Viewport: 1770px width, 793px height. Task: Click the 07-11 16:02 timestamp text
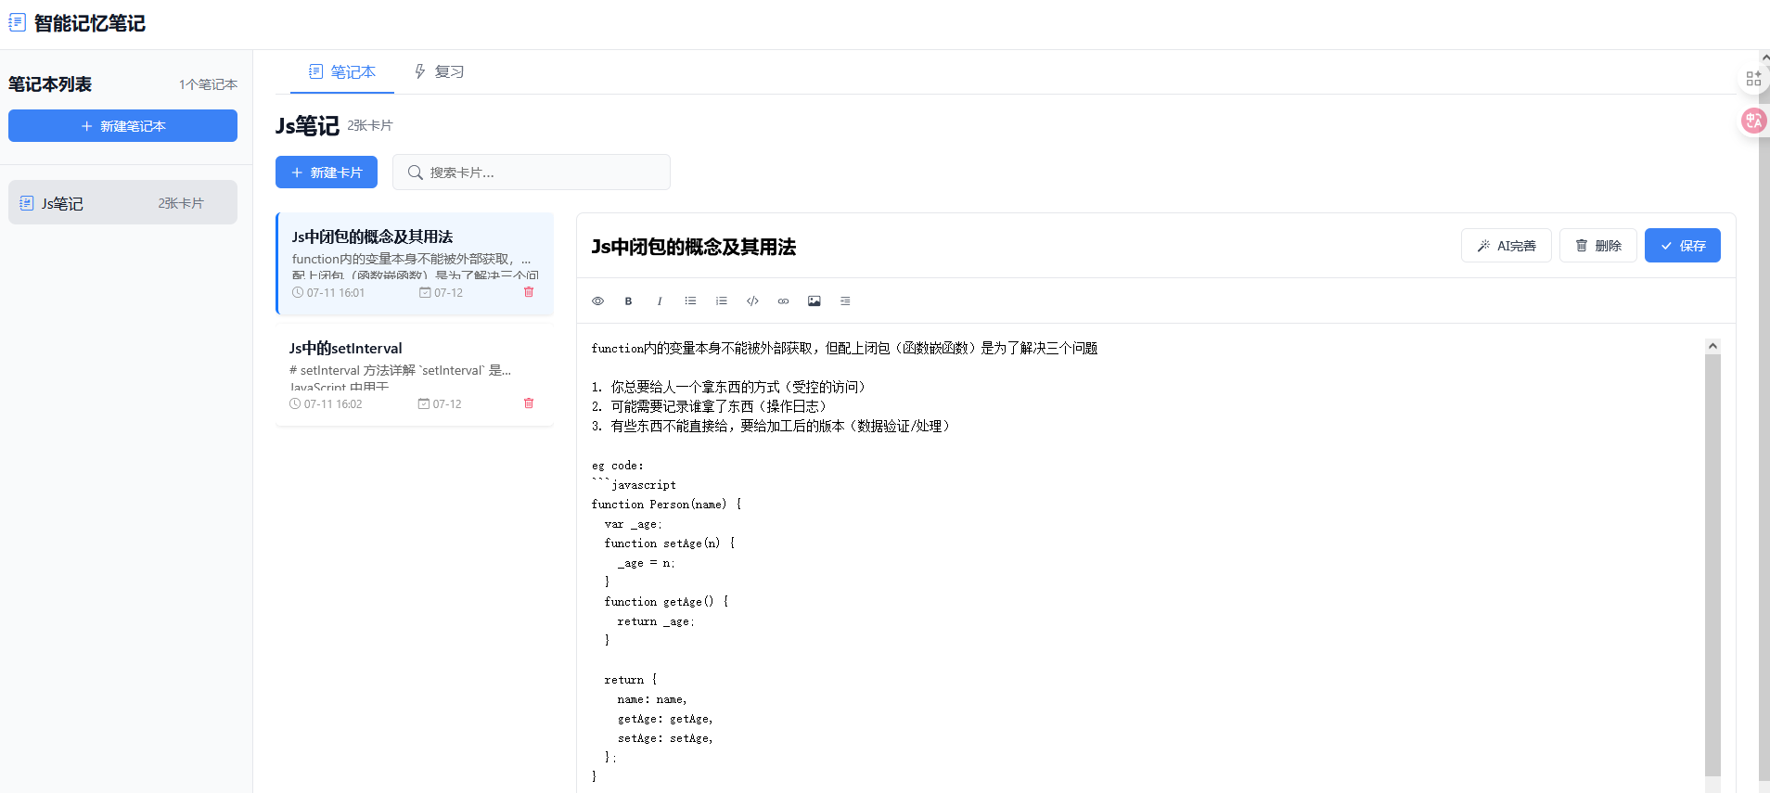(x=333, y=404)
